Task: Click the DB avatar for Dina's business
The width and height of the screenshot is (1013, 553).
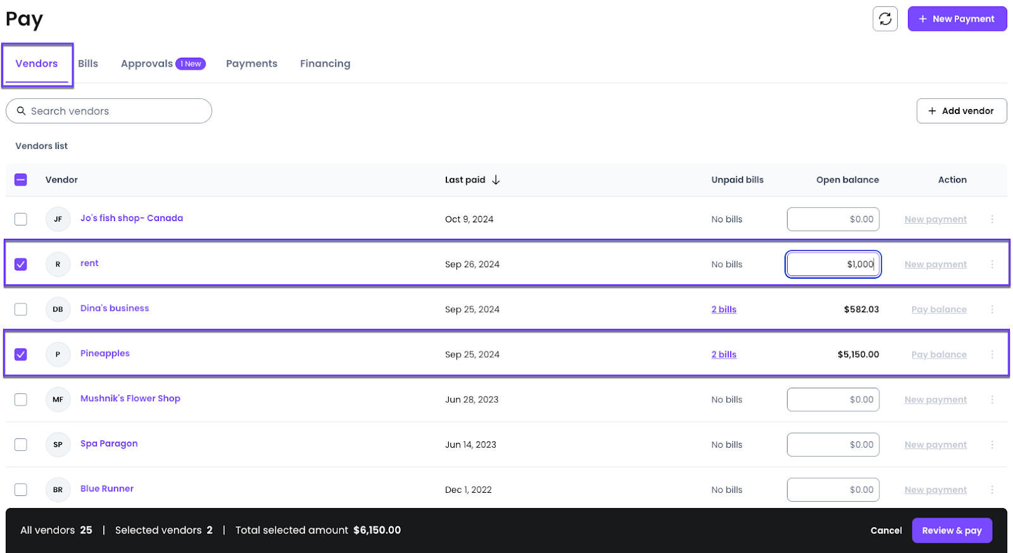Action: (x=58, y=309)
